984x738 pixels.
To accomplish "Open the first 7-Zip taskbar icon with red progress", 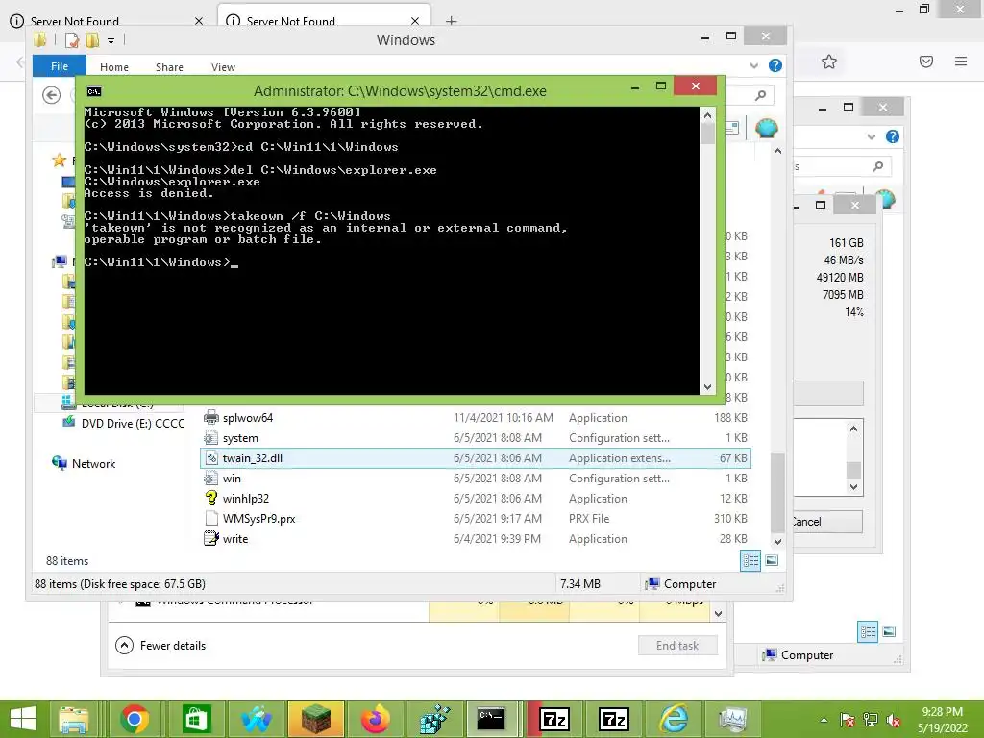I will pyautogui.click(x=554, y=719).
